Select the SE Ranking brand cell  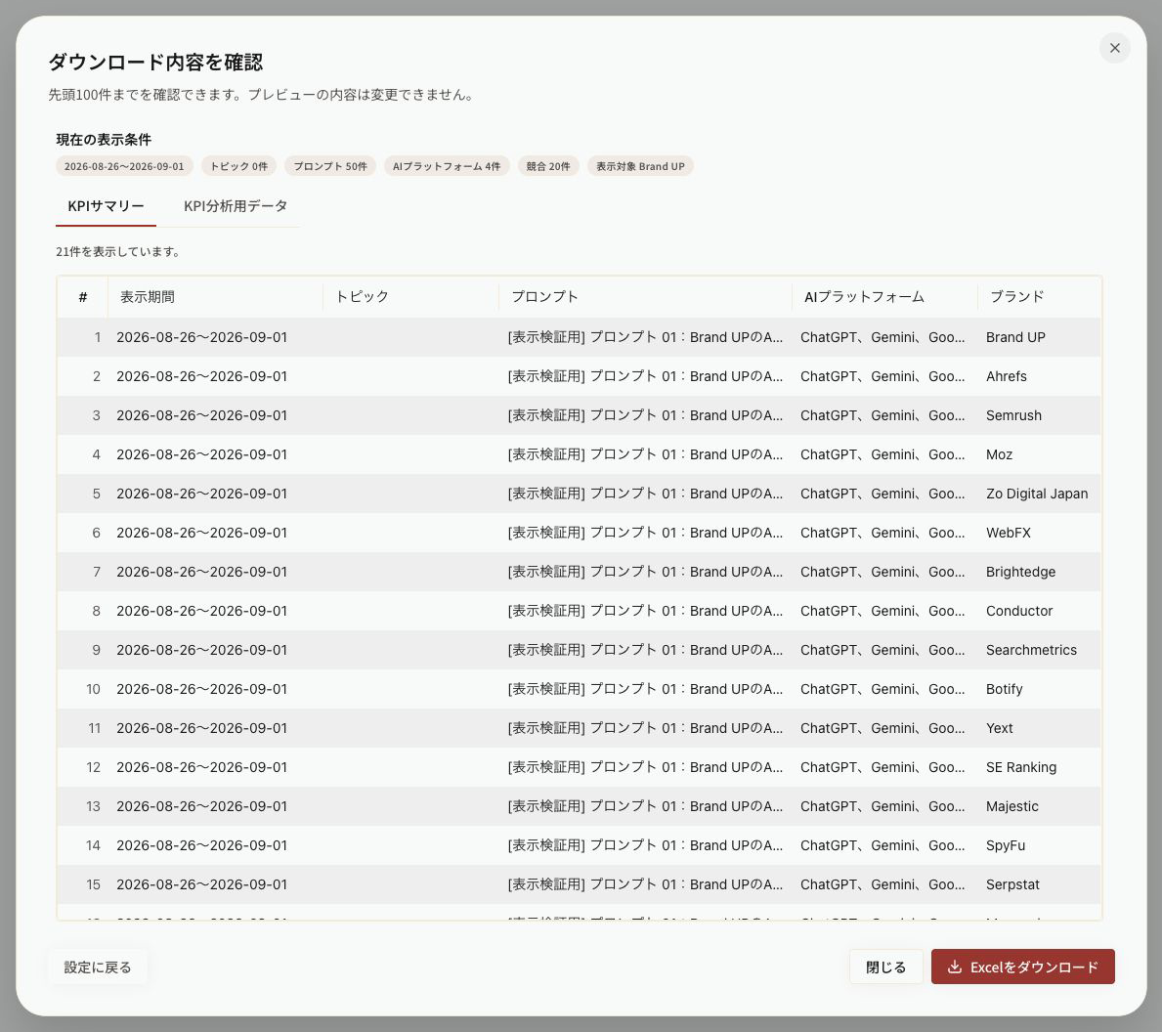pyautogui.click(x=1040, y=767)
